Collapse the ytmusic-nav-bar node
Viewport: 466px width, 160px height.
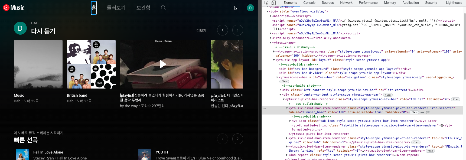[x=277, y=77]
